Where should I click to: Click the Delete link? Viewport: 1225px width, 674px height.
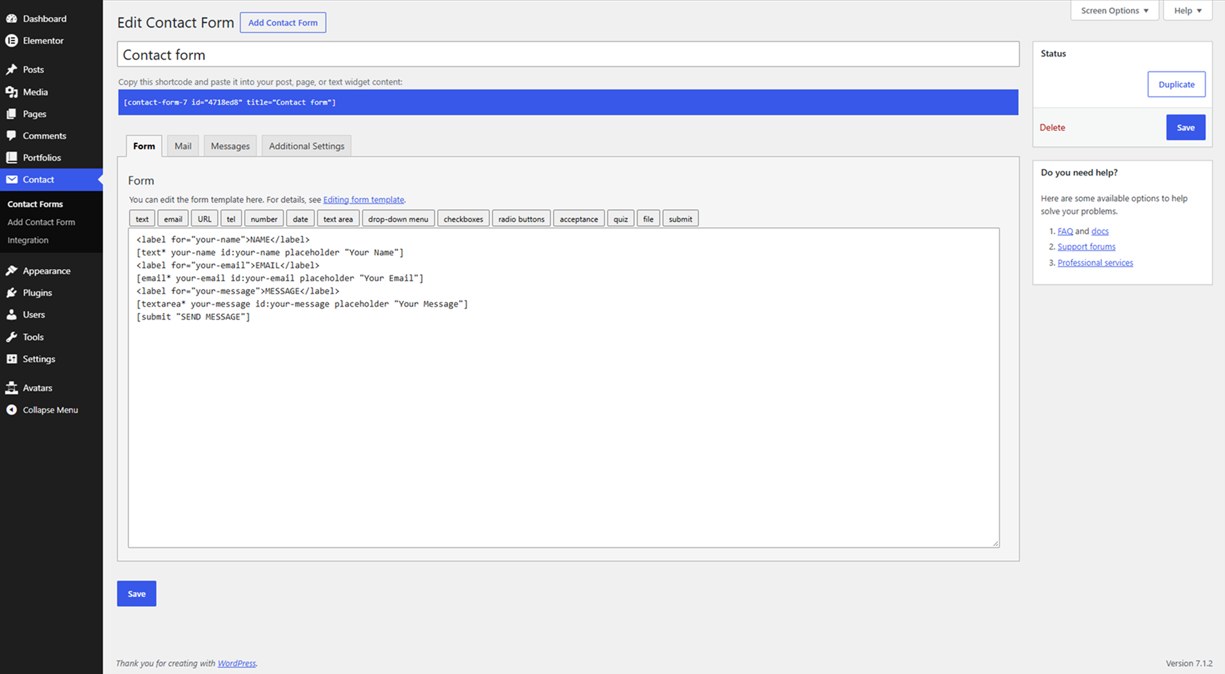pyautogui.click(x=1052, y=127)
